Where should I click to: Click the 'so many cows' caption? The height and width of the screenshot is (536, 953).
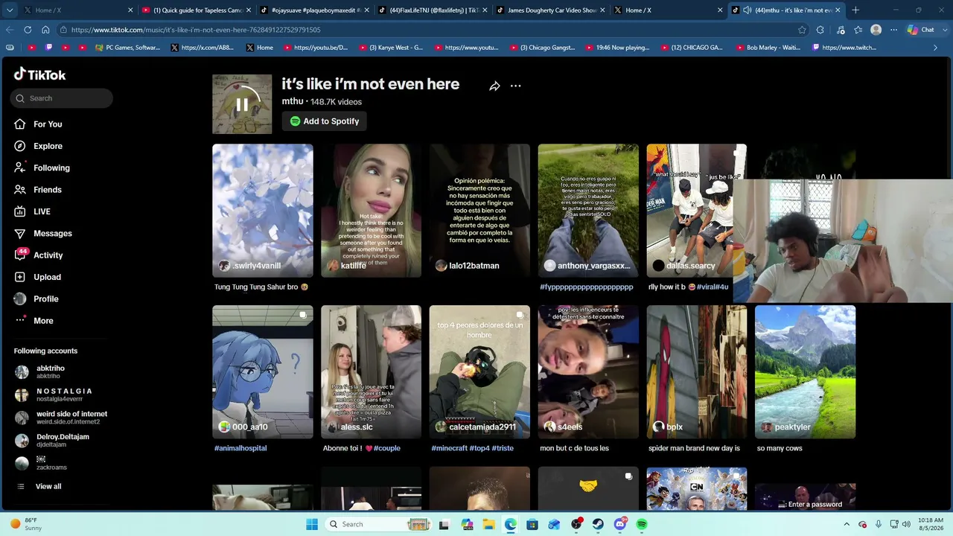[780, 448]
